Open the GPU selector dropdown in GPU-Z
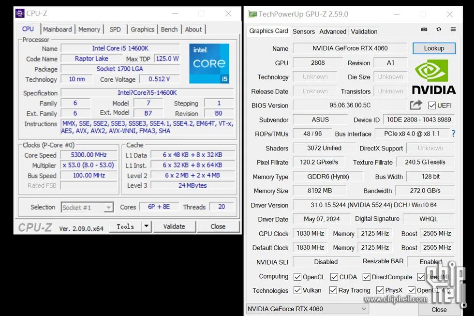This screenshot has height=316, width=474. click(308, 309)
